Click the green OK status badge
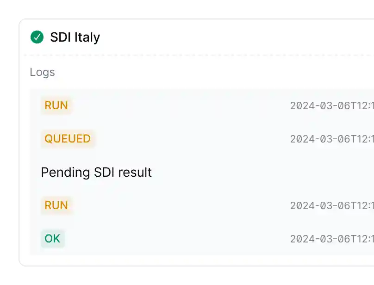Image resolution: width=374 pixels, height=285 pixels. click(52, 239)
